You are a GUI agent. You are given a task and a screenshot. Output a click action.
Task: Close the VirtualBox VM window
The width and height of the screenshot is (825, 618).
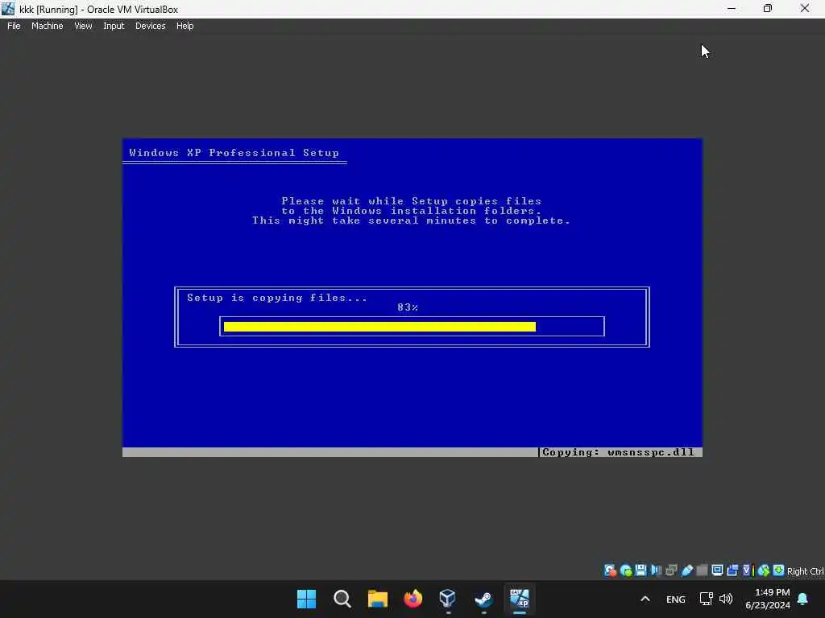(805, 9)
